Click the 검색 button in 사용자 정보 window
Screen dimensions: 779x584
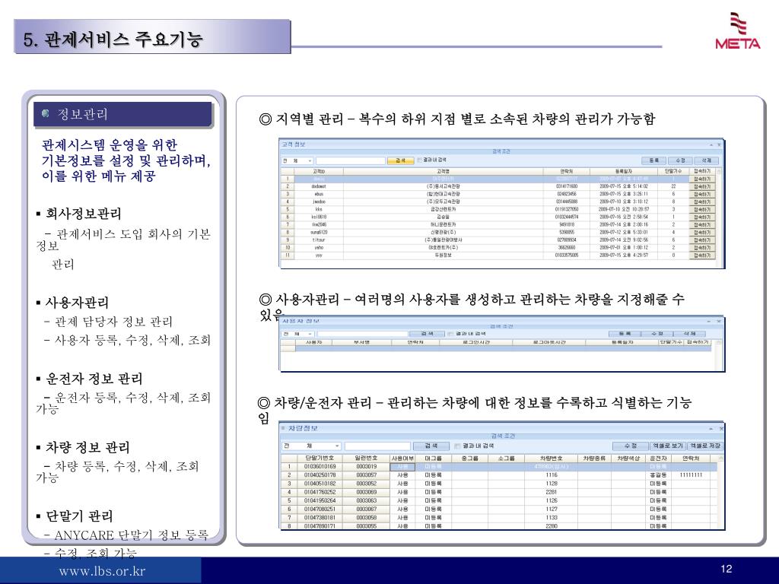coord(428,334)
